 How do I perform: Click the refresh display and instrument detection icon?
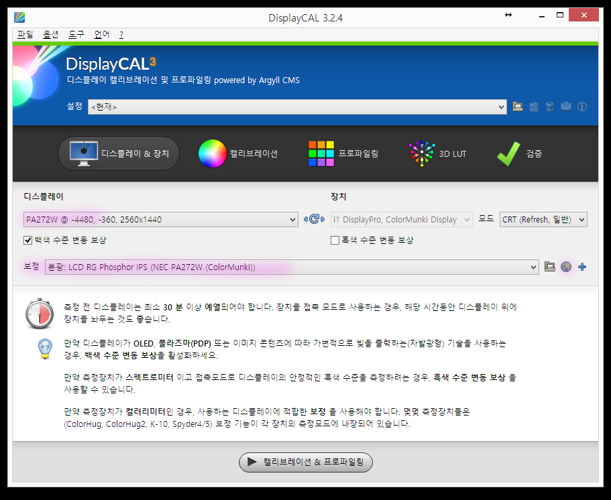(314, 219)
